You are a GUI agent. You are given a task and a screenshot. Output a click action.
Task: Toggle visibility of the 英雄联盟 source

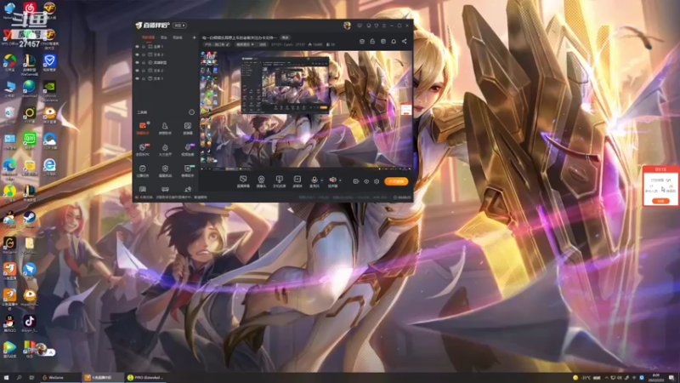click(x=138, y=62)
